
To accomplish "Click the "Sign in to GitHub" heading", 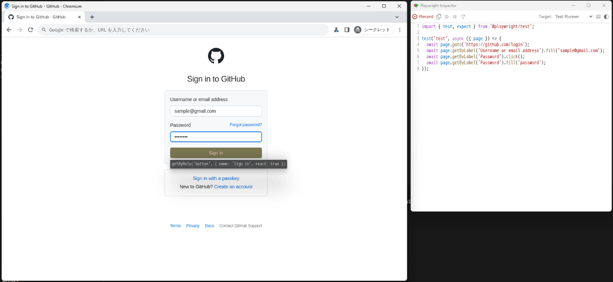I will [216, 79].
